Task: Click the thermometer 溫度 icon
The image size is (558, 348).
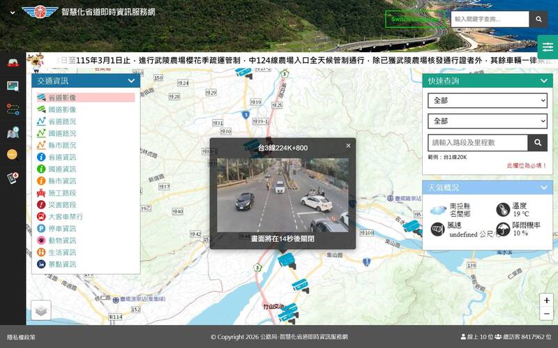Action: tap(503, 210)
